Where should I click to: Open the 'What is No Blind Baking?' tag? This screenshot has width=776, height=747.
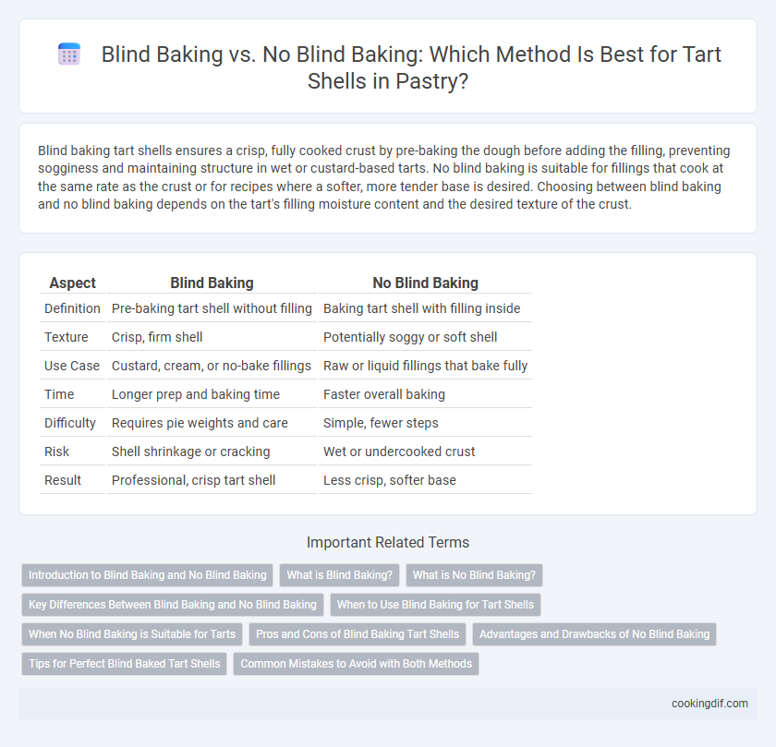pos(474,575)
